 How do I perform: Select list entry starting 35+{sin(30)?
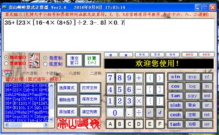27,116
